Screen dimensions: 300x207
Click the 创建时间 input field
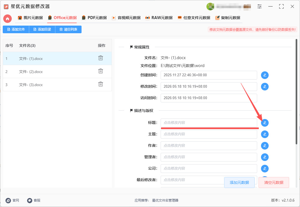click(209, 75)
